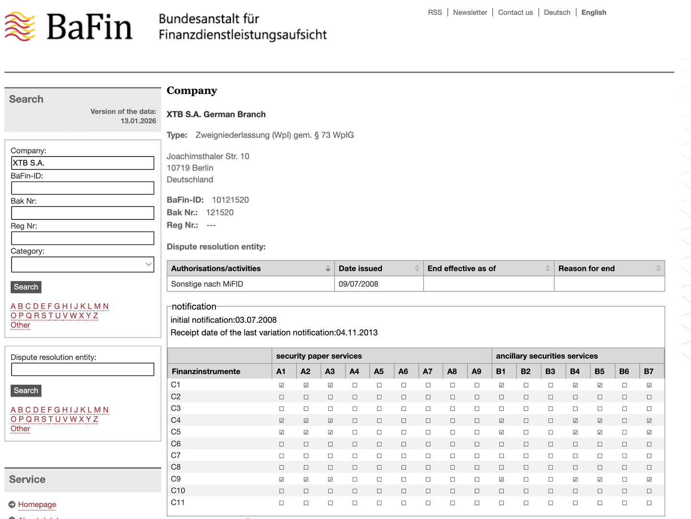The height and width of the screenshot is (519, 691).
Task: Subscribe via the Newsletter link
Action: [x=470, y=12]
